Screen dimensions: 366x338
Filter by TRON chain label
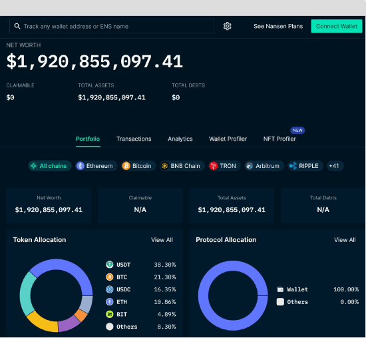[x=228, y=166]
